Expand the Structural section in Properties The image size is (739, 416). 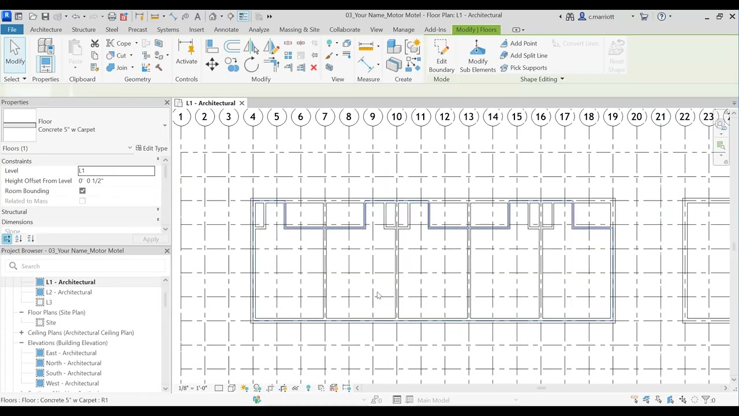(158, 210)
